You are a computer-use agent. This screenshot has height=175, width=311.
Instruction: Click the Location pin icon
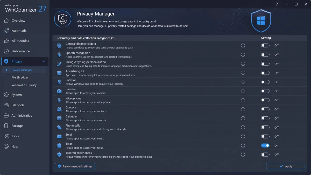click(59, 82)
